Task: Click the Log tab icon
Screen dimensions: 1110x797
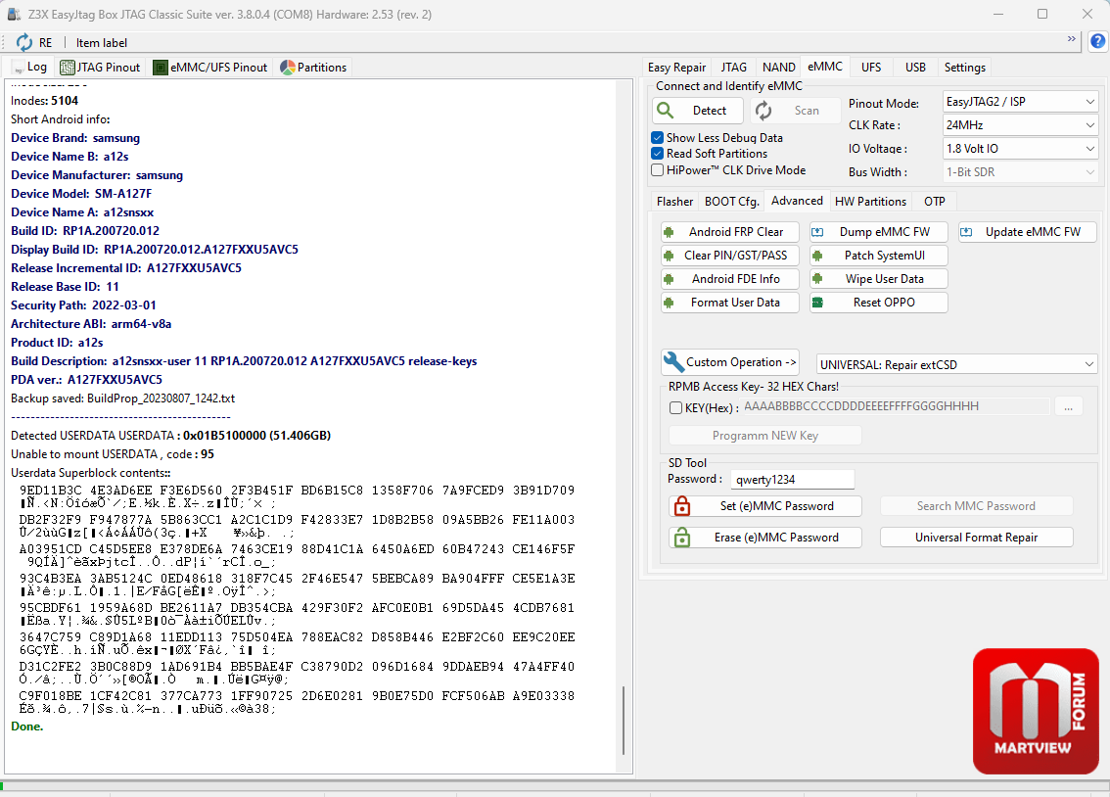Action: (x=19, y=68)
